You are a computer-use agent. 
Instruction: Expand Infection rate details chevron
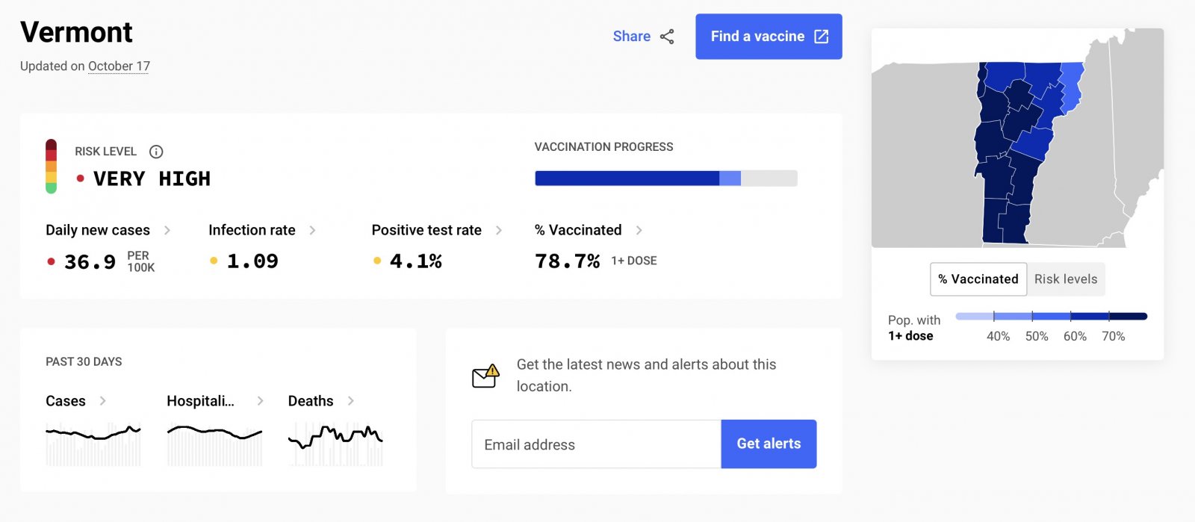[x=312, y=230]
